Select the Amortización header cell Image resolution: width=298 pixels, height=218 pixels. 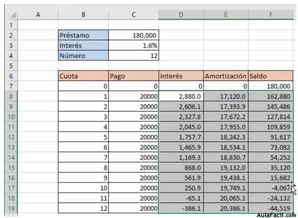point(226,76)
